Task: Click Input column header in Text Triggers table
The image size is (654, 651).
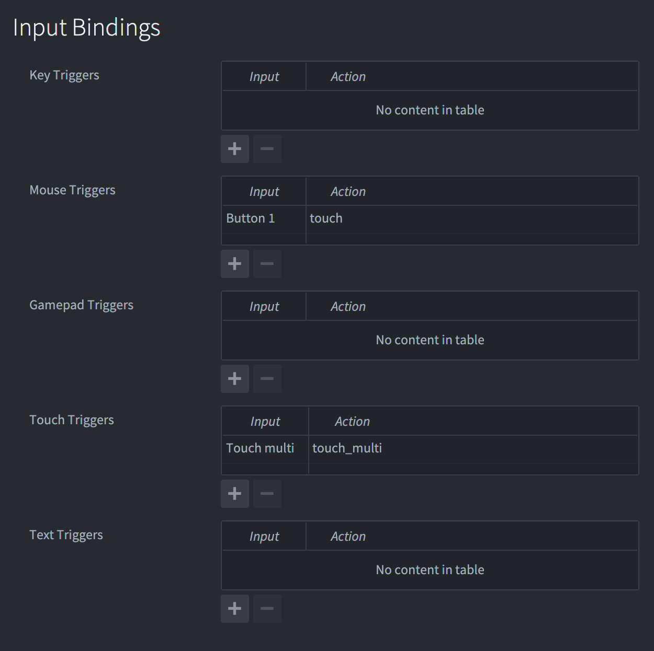Action: [264, 537]
